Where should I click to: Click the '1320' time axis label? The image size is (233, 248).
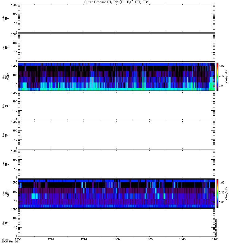click(x=149, y=239)
